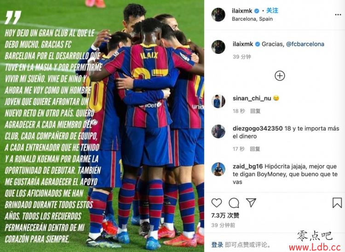
Task: Open the Barcelona, Spain location
Action: pyautogui.click(x=252, y=19)
